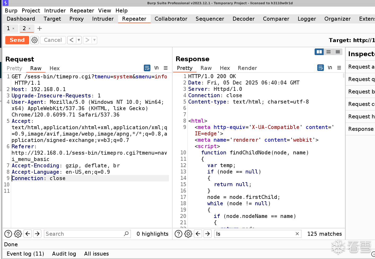This screenshot has width=375, height=259.
Task: Open Response search help icon
Action: pos(179,234)
